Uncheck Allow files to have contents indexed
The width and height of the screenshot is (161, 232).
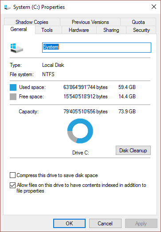12,185
